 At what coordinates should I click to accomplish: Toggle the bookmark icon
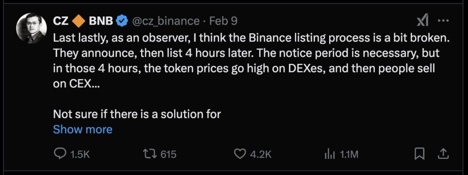[x=420, y=154]
